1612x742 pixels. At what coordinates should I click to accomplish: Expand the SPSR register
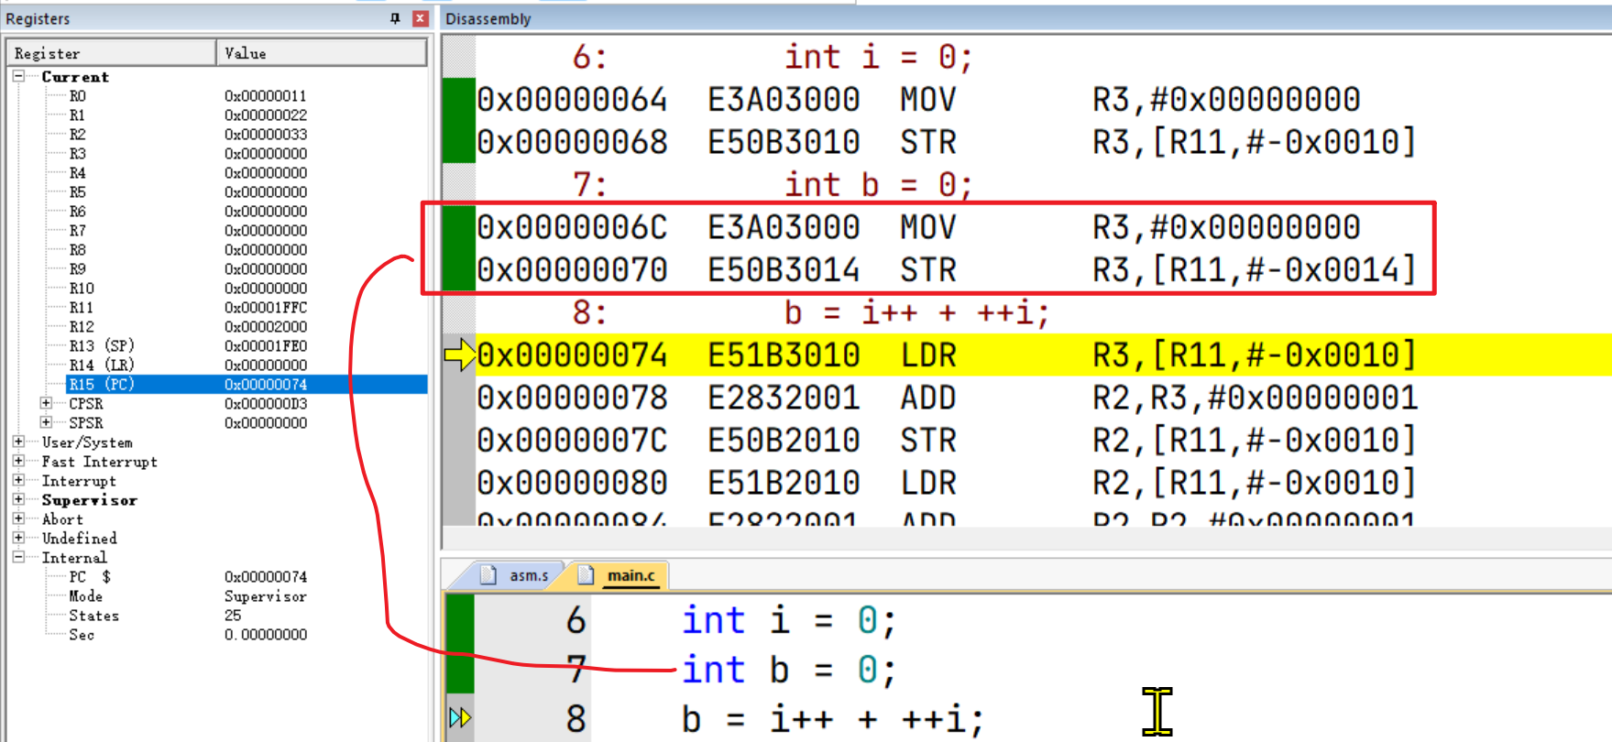click(x=46, y=422)
